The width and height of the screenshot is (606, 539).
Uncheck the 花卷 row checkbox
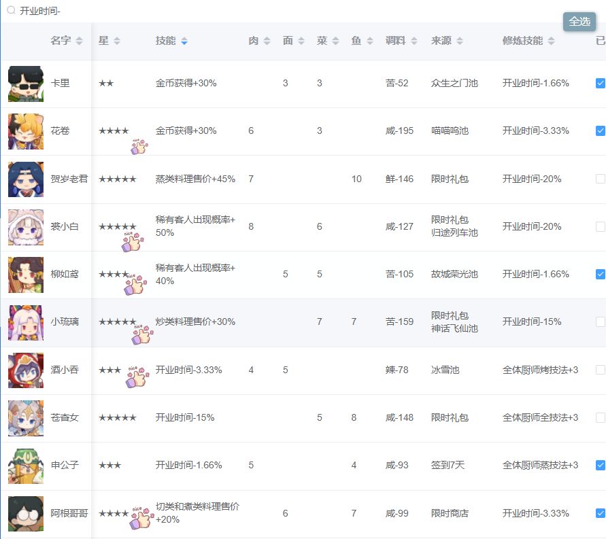click(600, 131)
